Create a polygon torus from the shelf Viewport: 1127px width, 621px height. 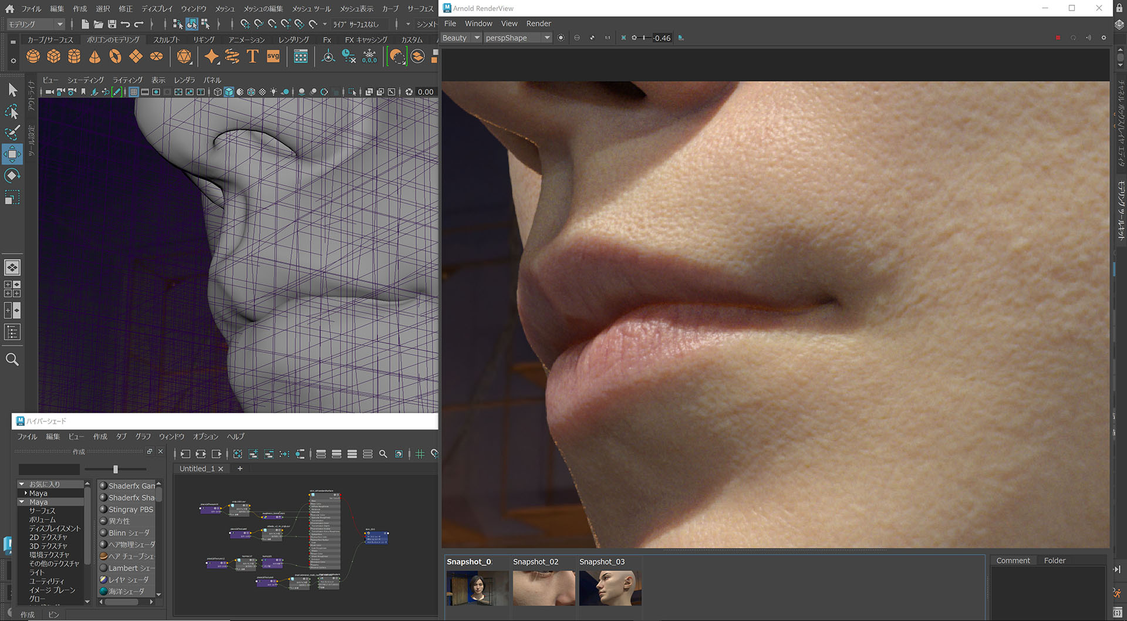click(x=115, y=56)
